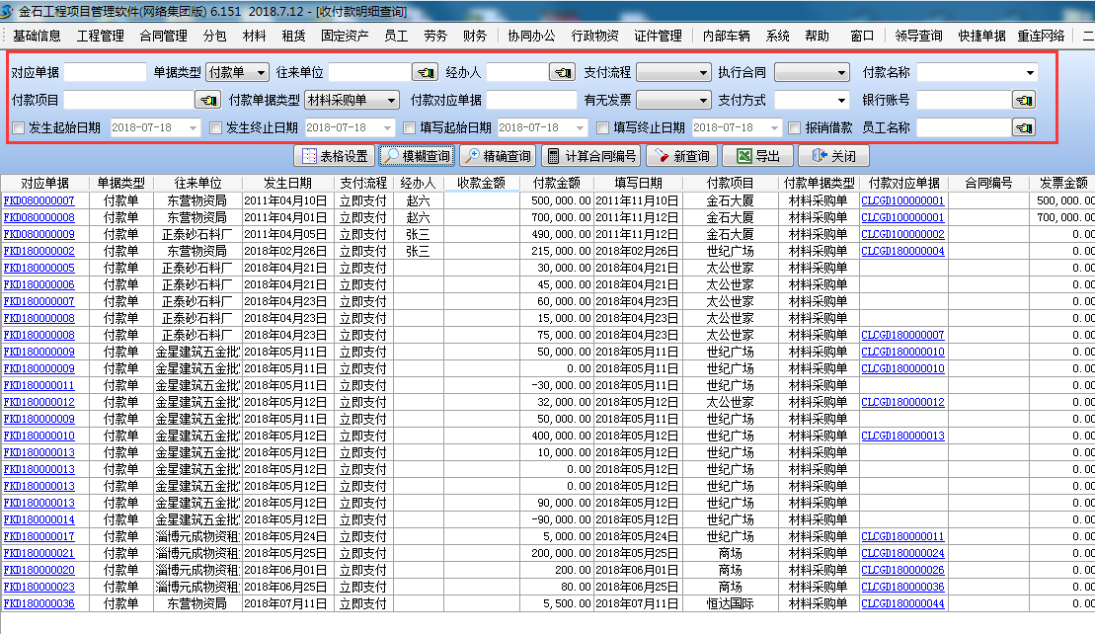Run 精确查询 exact search
Viewport: 1095px width, 634px height.
[498, 156]
